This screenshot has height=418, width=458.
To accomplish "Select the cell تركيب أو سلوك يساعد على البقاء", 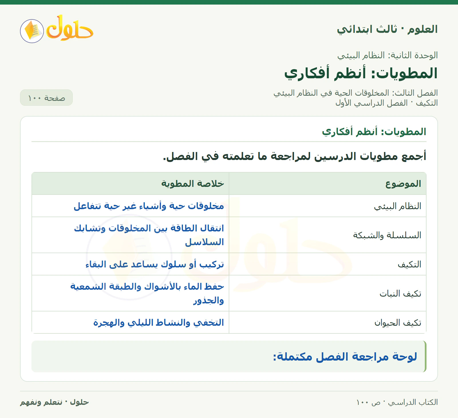I will pos(131,264).
